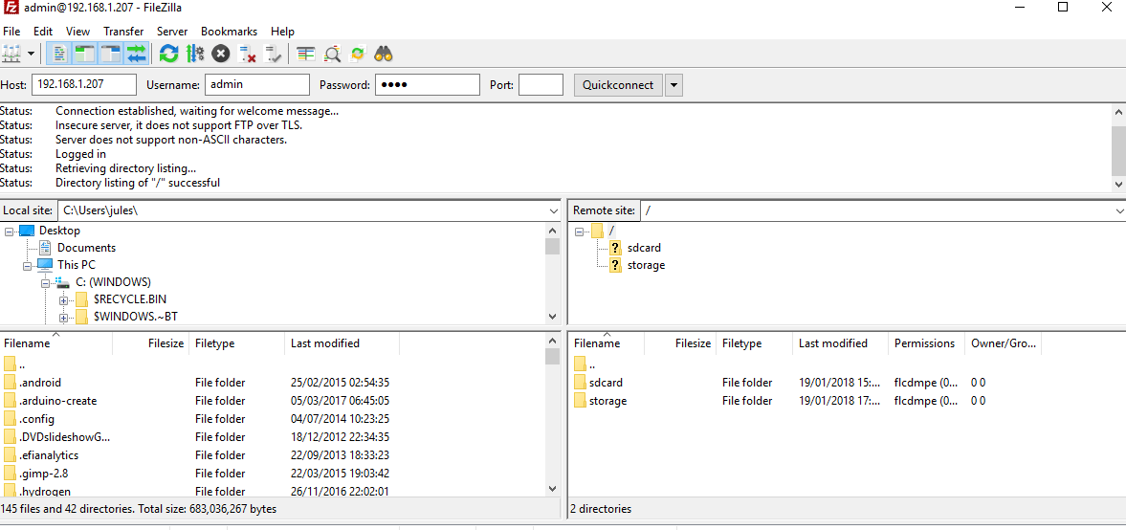Cancel the current operation
1126x530 pixels.
pos(221,54)
